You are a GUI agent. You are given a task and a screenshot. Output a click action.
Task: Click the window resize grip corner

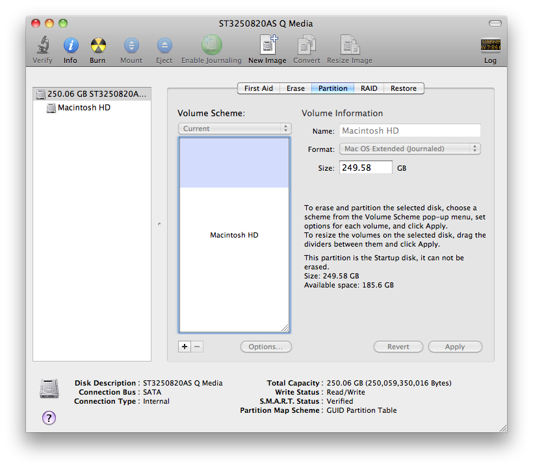[503, 428]
